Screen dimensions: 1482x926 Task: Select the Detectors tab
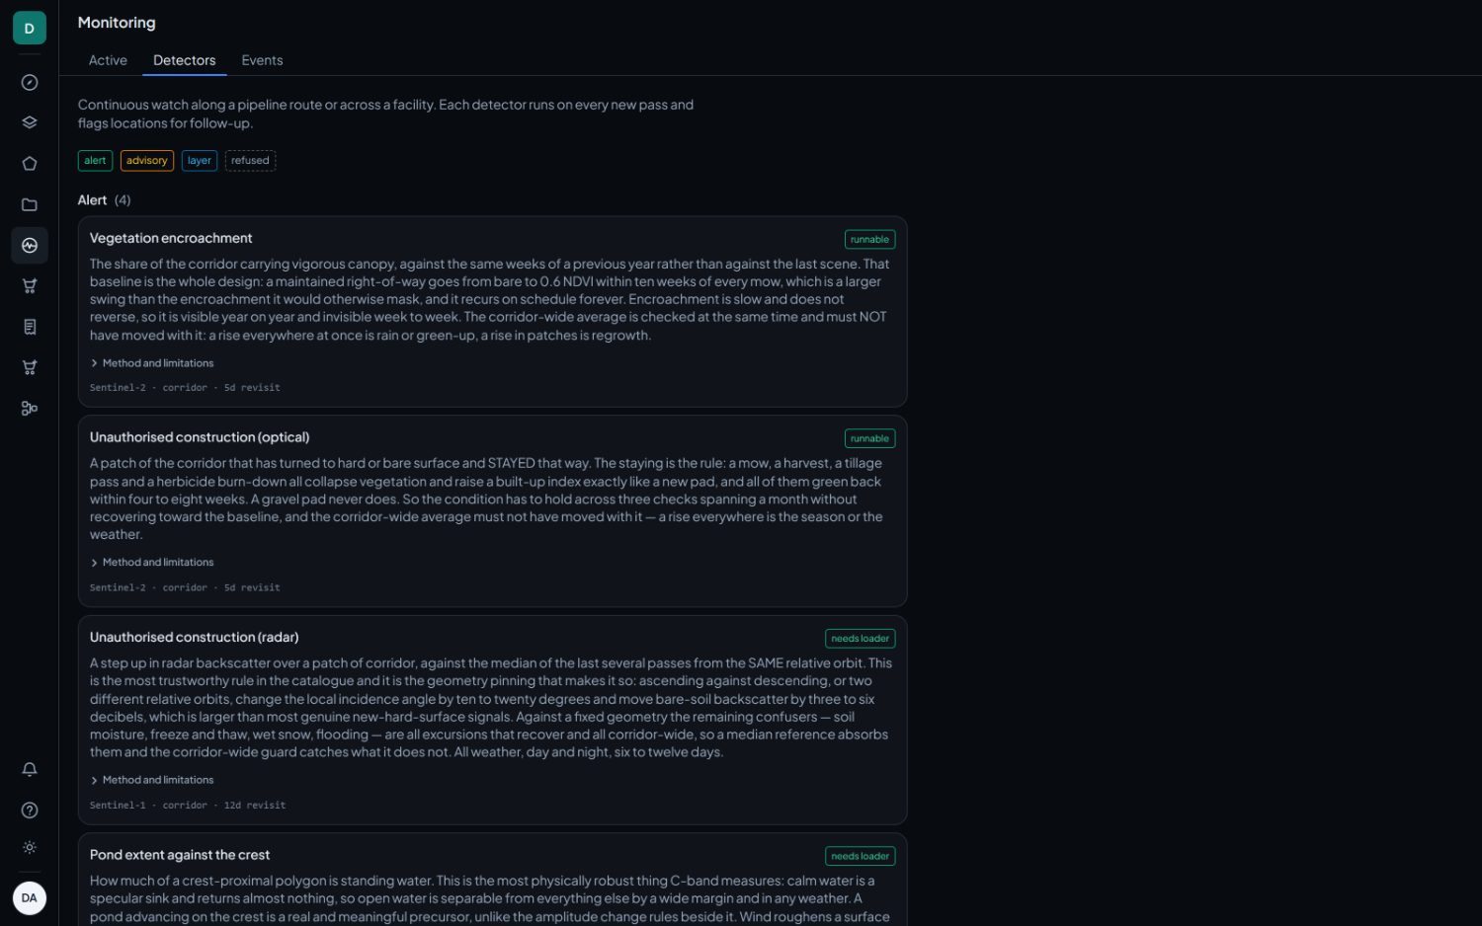tap(184, 60)
